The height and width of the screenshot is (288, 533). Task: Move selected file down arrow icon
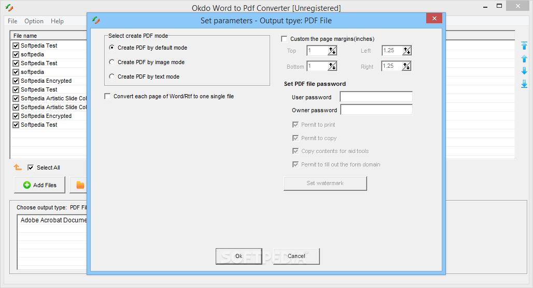pyautogui.click(x=524, y=71)
